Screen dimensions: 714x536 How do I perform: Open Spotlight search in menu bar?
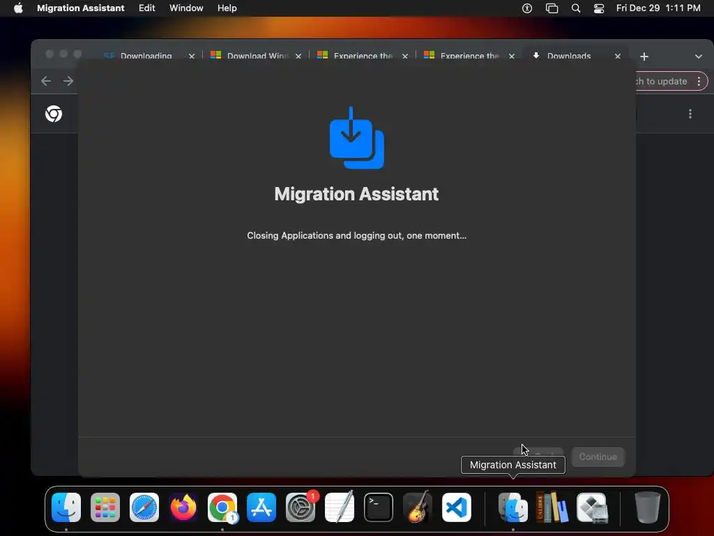[576, 8]
